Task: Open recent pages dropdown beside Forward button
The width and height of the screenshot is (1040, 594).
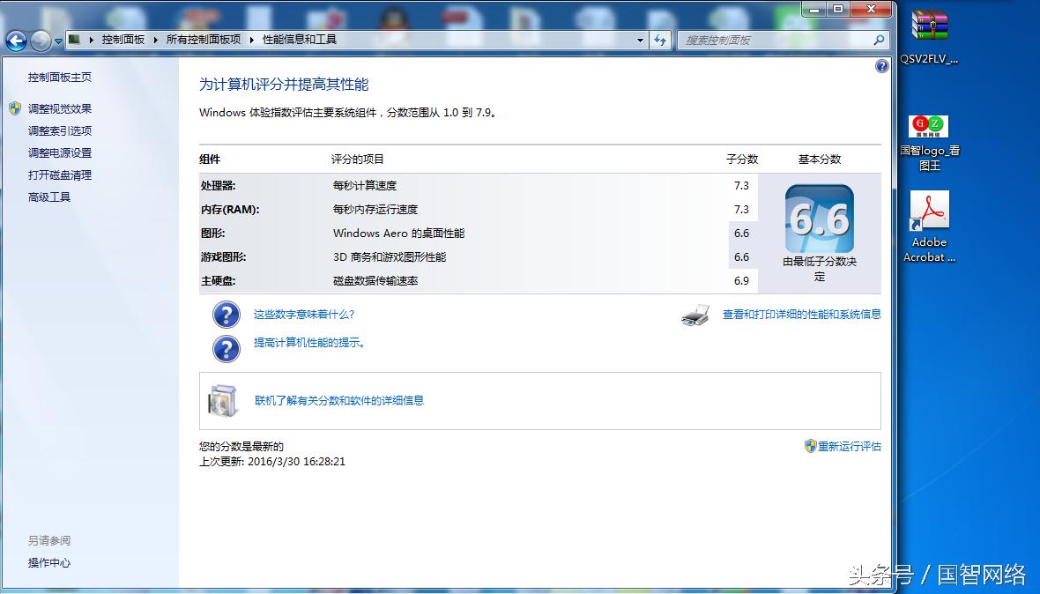Action: tap(58, 41)
